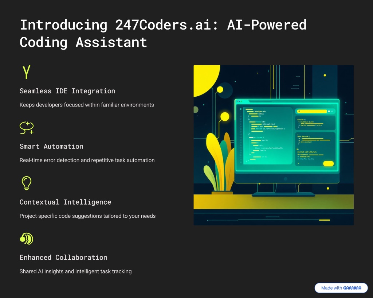
Task: Click the text about real-time error detection
Action: point(87,160)
